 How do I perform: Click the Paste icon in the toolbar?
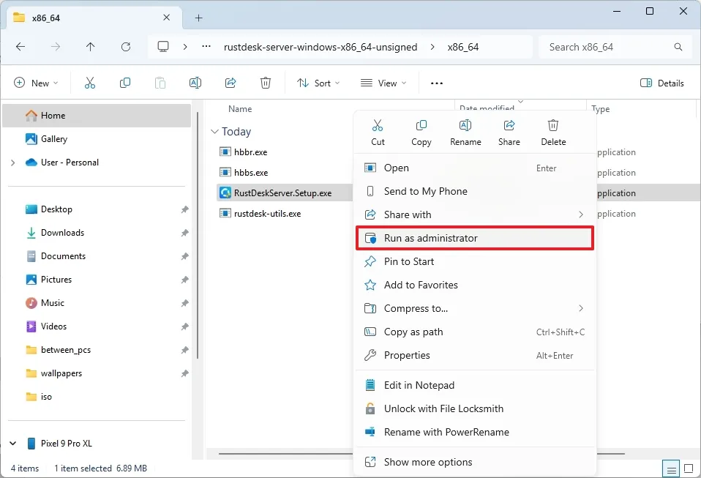click(160, 83)
